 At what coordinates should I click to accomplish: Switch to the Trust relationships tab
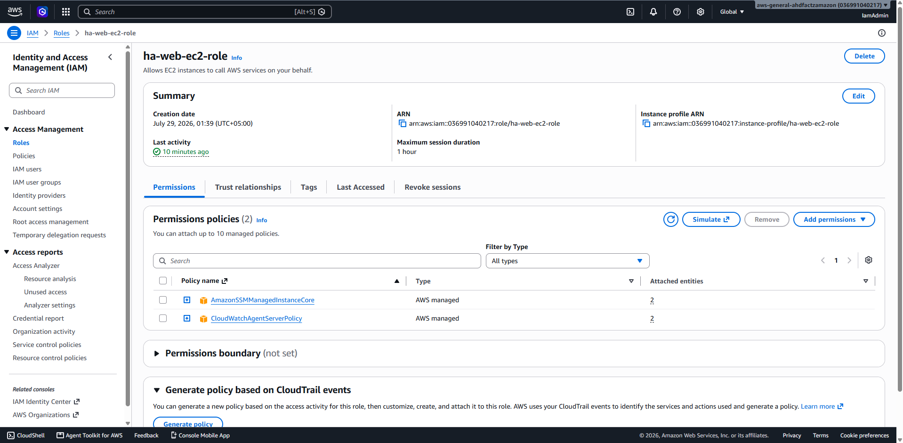point(248,187)
